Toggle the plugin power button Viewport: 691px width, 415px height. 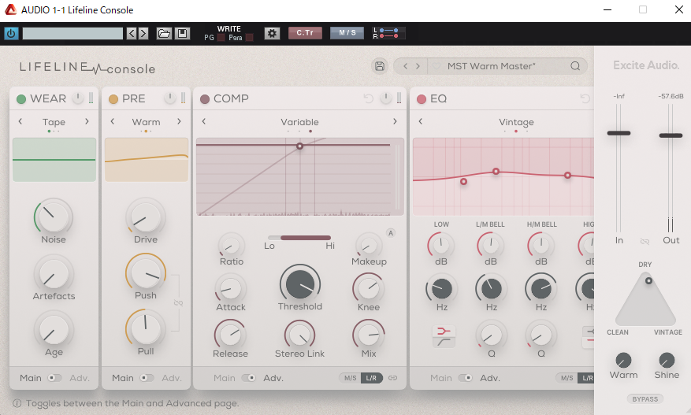tap(11, 34)
